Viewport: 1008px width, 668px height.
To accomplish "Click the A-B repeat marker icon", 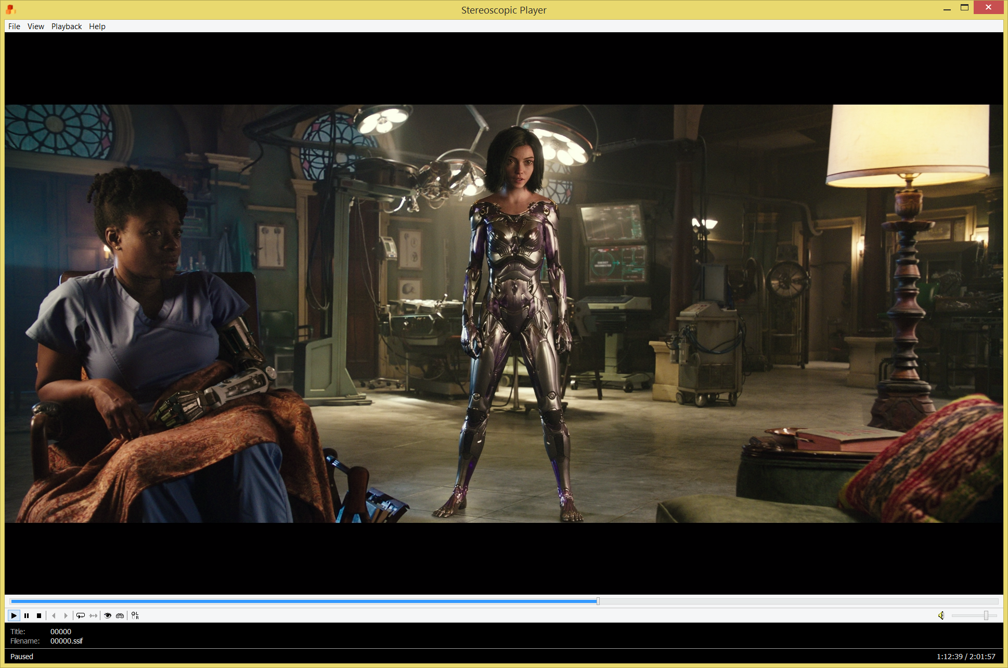I will pos(93,615).
